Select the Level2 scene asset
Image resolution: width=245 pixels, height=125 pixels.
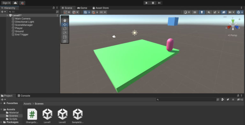62,116
